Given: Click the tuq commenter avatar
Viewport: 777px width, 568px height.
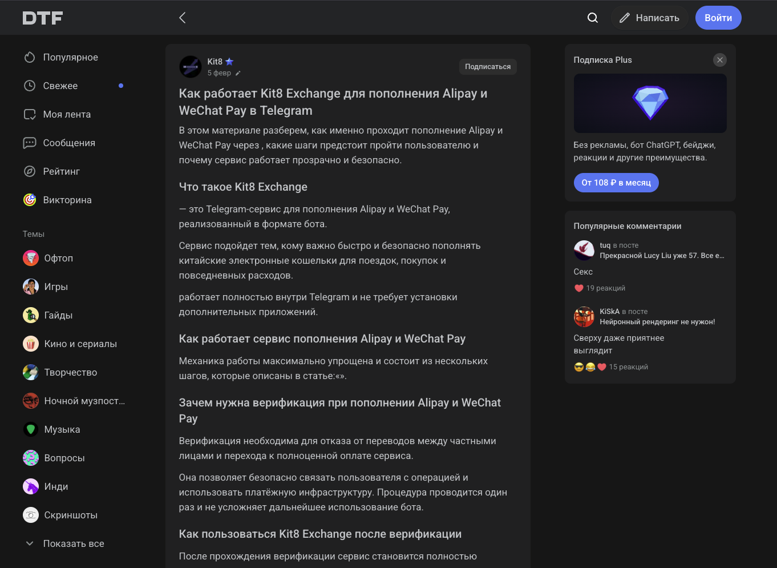Looking at the screenshot, I should coord(584,251).
